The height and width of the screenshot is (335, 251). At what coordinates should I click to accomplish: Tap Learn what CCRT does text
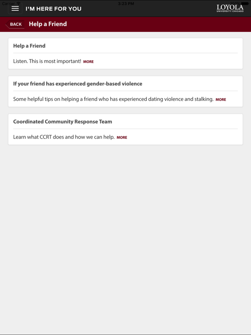tap(64, 137)
